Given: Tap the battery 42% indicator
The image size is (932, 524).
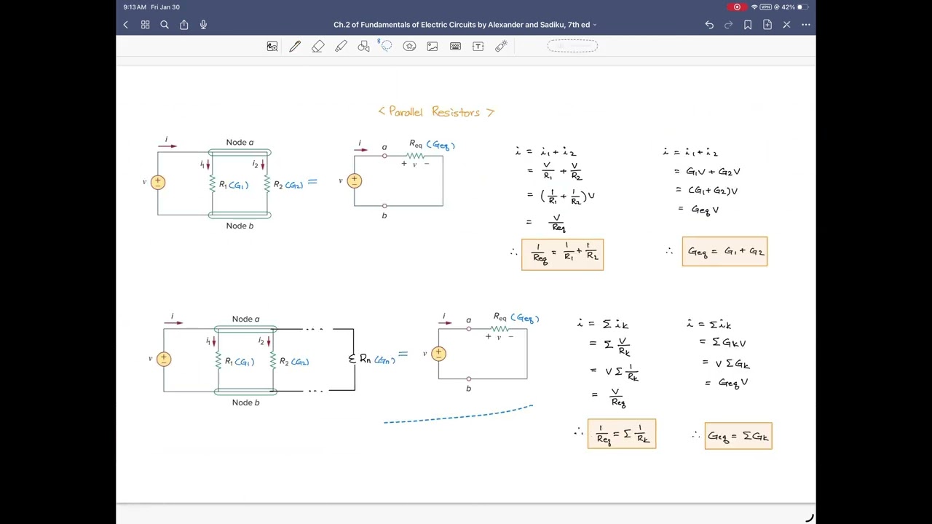Looking at the screenshot, I should [x=795, y=7].
